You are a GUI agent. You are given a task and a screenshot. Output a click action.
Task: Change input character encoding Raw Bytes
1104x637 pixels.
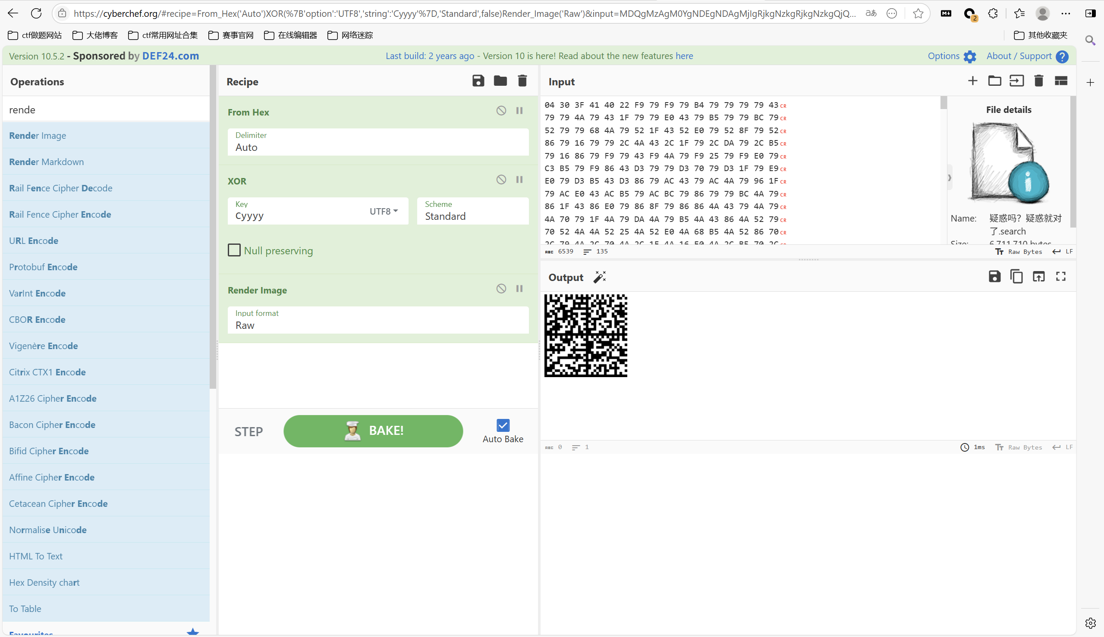(1019, 252)
